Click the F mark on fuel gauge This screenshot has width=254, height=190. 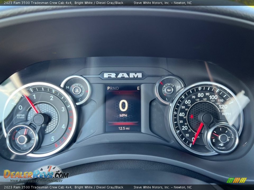coord(229,140)
